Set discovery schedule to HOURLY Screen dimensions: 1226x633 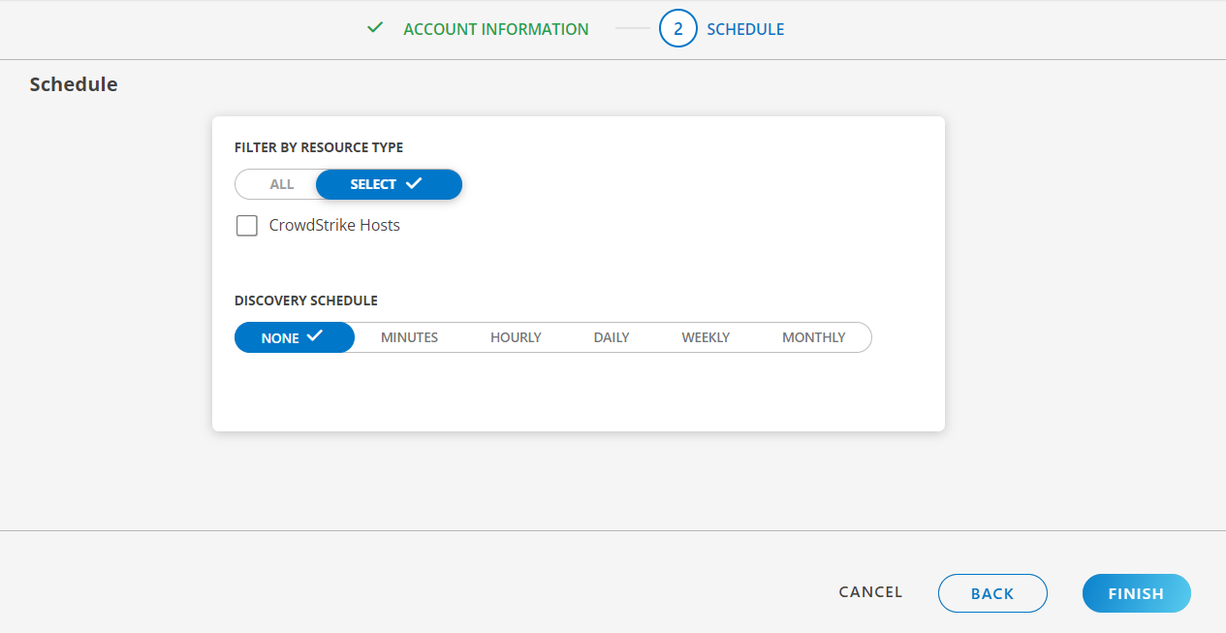pos(516,337)
